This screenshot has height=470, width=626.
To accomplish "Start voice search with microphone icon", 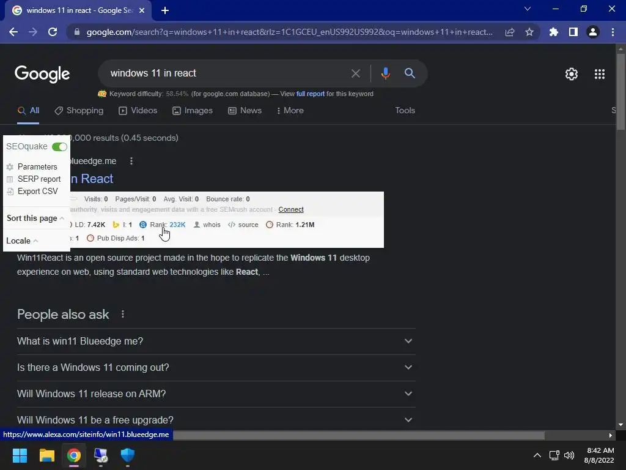I will (x=385, y=73).
